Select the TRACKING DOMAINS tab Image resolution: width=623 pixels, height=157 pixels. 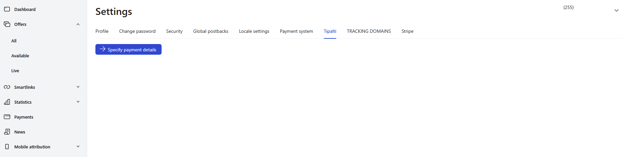(369, 31)
